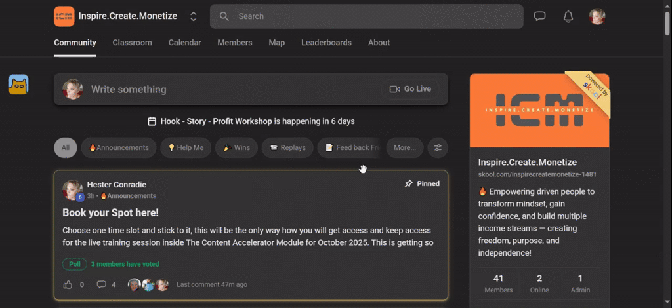672x308 pixels.
Task: Open the chat messages icon
Action: pyautogui.click(x=539, y=16)
